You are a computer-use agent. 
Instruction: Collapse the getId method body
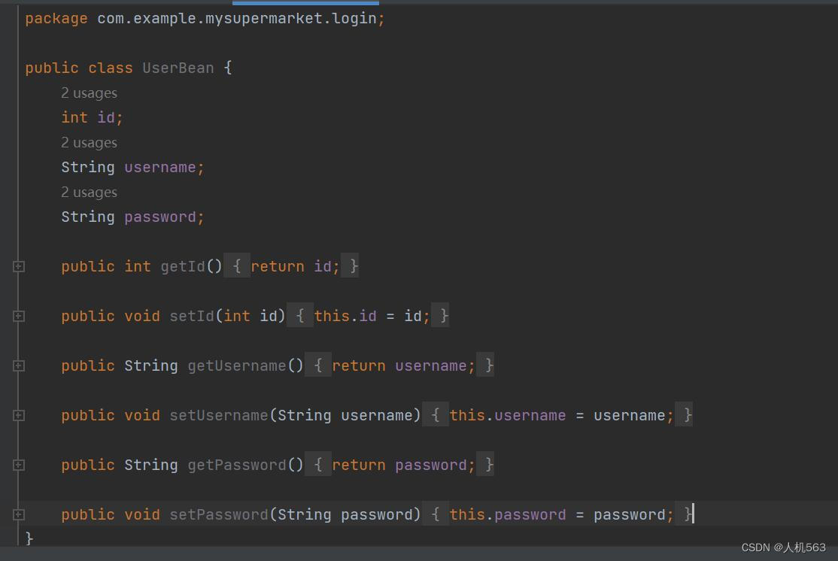18,265
